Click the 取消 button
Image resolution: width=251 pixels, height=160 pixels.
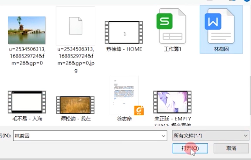pos(231,148)
